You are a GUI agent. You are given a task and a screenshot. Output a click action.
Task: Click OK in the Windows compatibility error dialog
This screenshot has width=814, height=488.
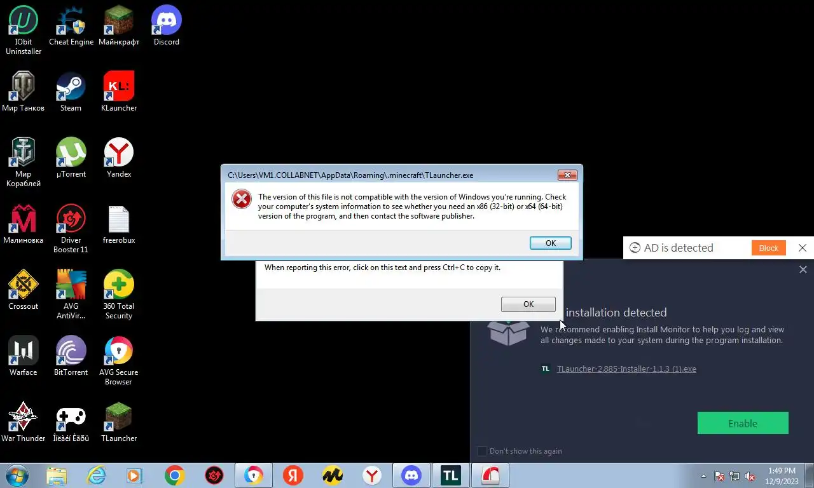coord(551,243)
